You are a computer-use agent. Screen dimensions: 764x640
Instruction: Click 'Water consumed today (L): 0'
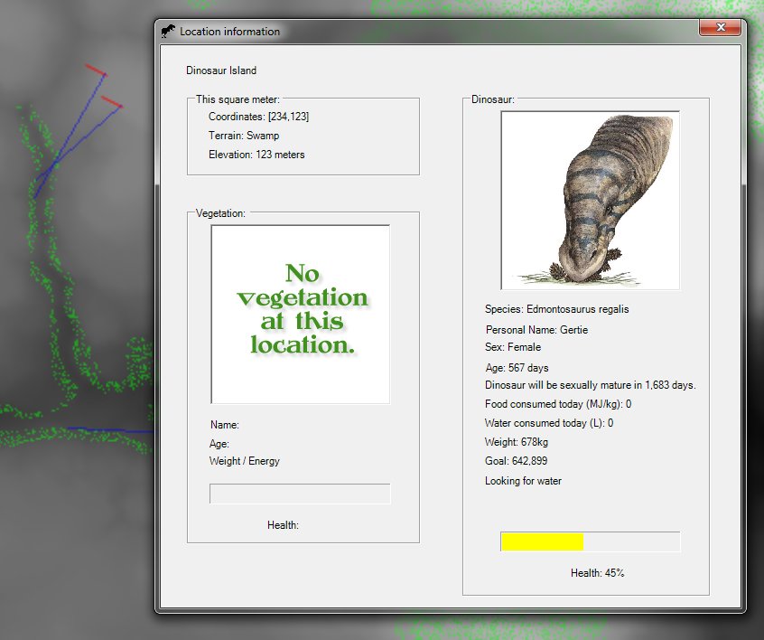[549, 423]
